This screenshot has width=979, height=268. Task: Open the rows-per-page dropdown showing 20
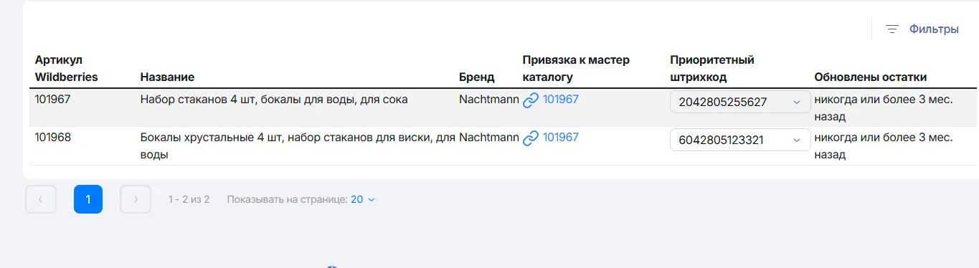[363, 199]
